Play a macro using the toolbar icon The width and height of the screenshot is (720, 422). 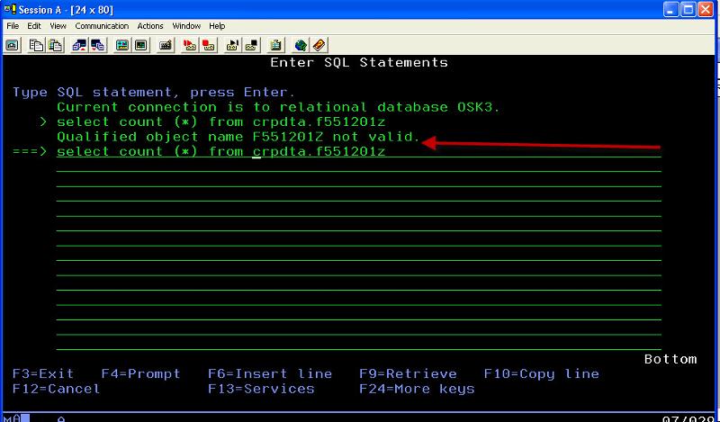coord(232,45)
